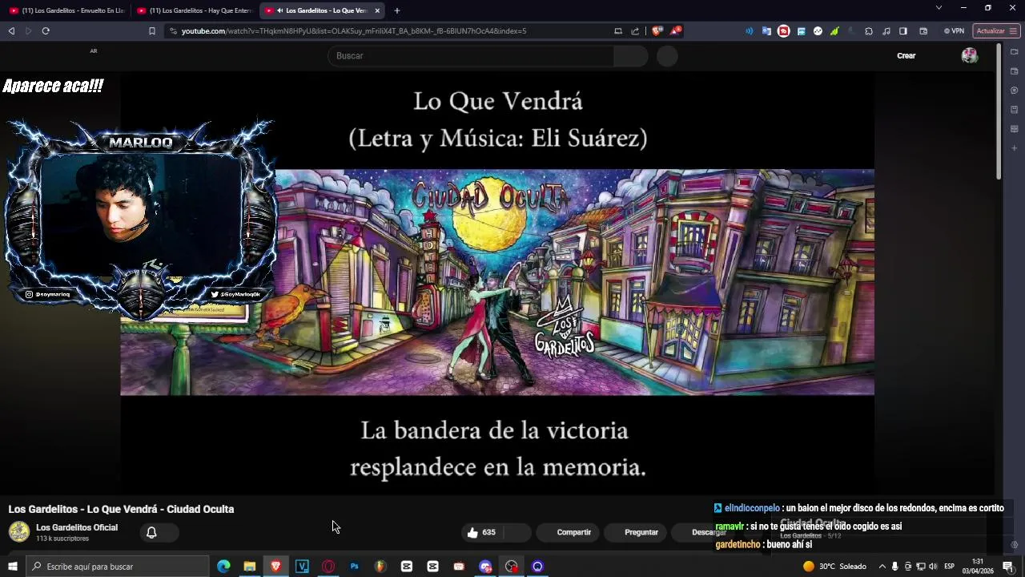
Task: Click the green chart extension icon
Action: tap(834, 30)
